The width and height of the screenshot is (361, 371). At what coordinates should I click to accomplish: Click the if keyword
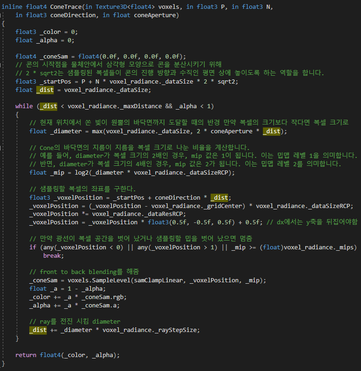pos(33,248)
